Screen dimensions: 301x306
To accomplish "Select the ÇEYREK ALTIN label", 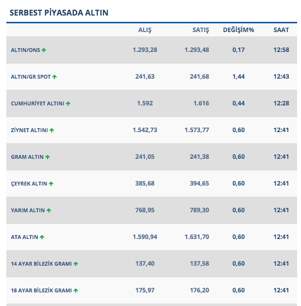I will pyautogui.click(x=29, y=184).
